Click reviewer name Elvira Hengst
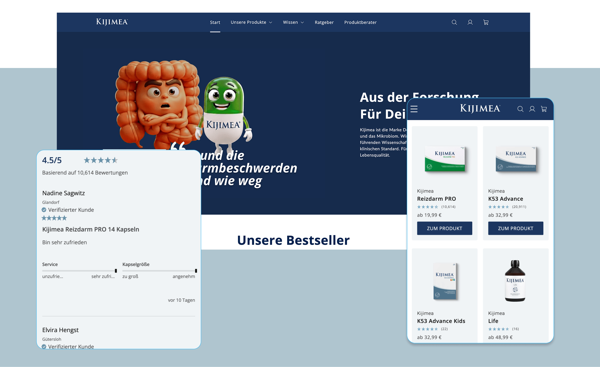 [x=60, y=330]
